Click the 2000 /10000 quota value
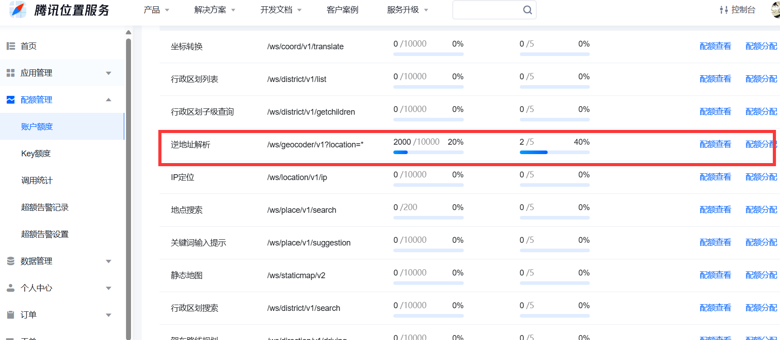The image size is (780, 340). (x=416, y=142)
